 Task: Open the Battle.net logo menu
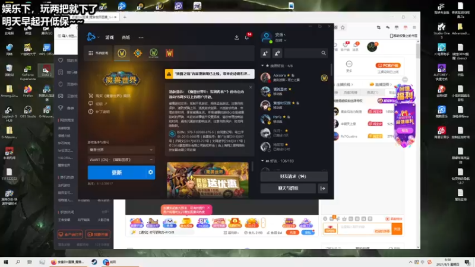tap(91, 37)
